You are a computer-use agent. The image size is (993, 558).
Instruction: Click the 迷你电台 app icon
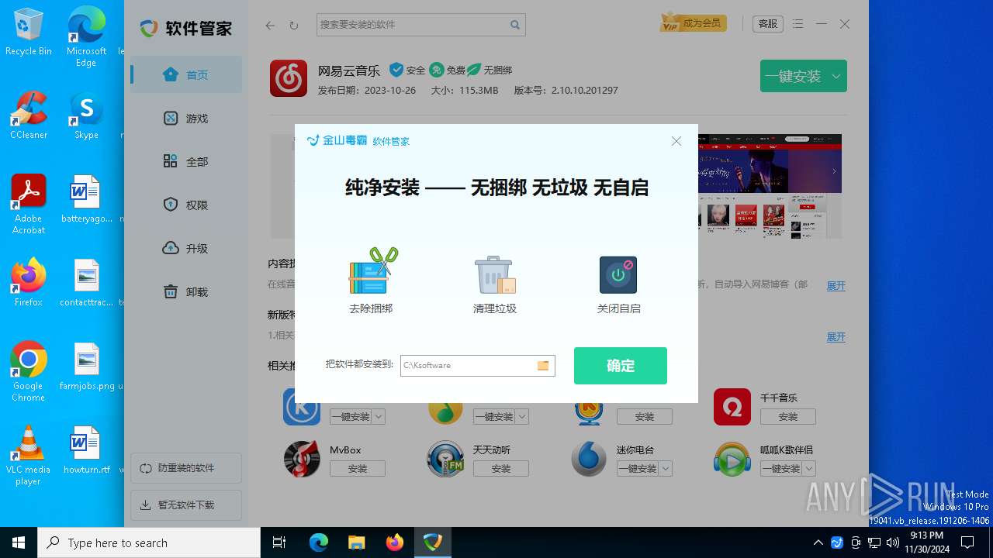point(589,459)
